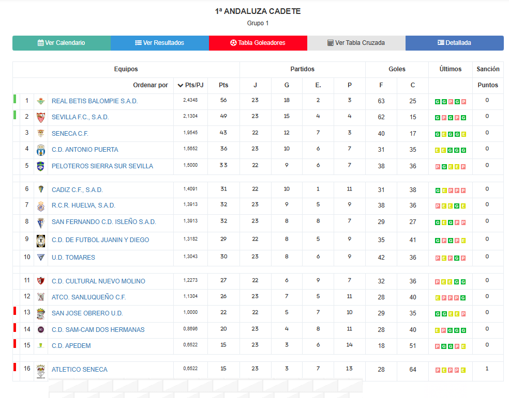The width and height of the screenshot is (509, 398).
Task: Open C.D. CULTURAL NUEVO MOLINO link
Action: coord(98,281)
